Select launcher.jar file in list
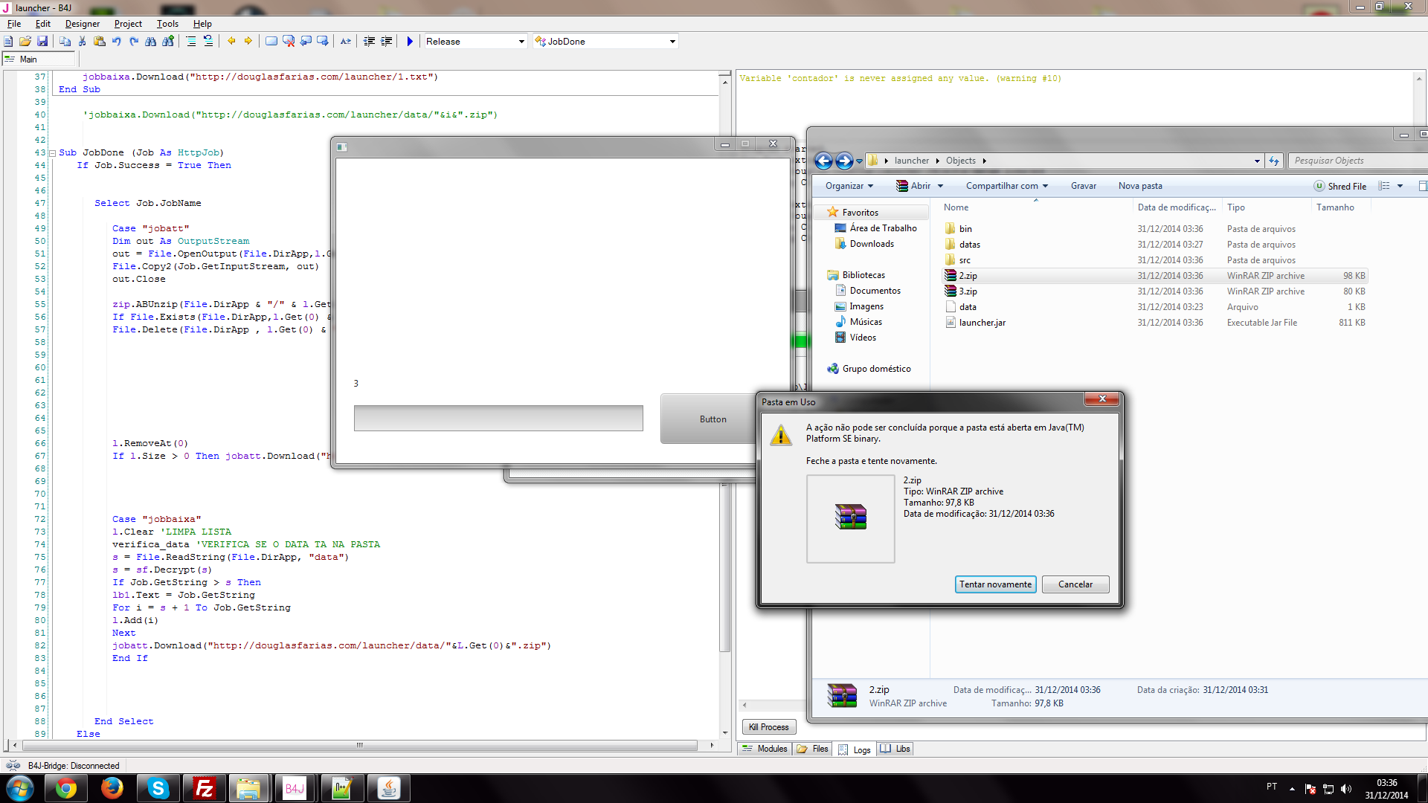The width and height of the screenshot is (1428, 803). point(982,323)
